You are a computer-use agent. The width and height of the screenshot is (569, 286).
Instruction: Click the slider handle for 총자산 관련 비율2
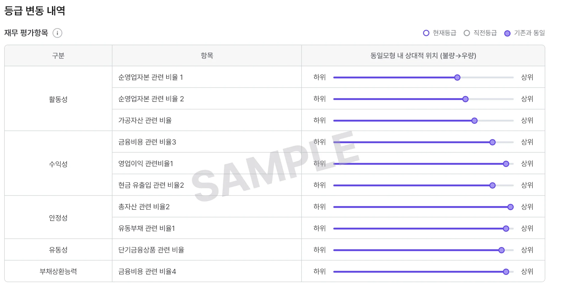[x=510, y=207]
